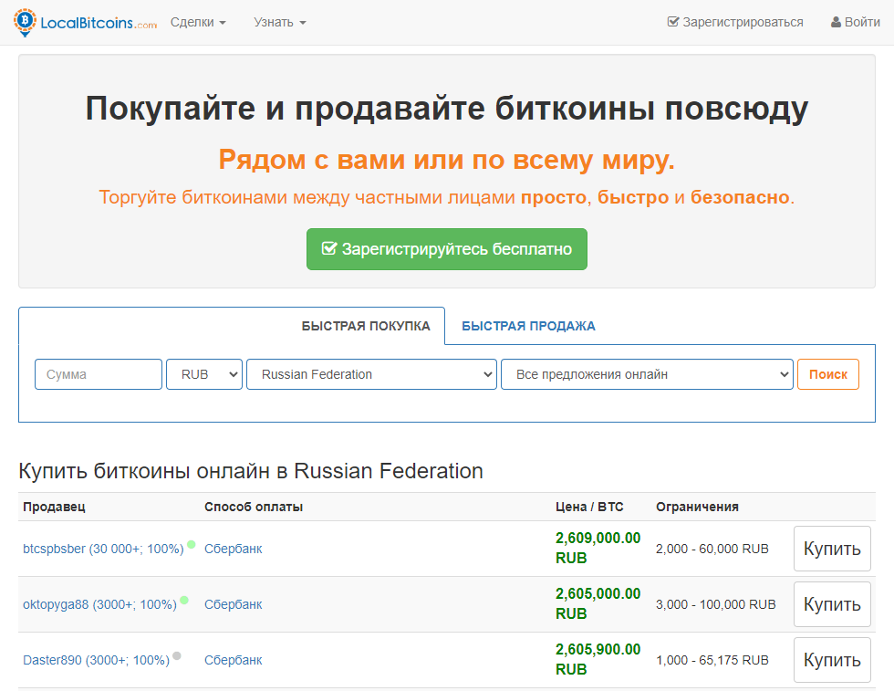Switch to the Быстрая продажа tab
The width and height of the screenshot is (894, 691).
click(x=528, y=326)
